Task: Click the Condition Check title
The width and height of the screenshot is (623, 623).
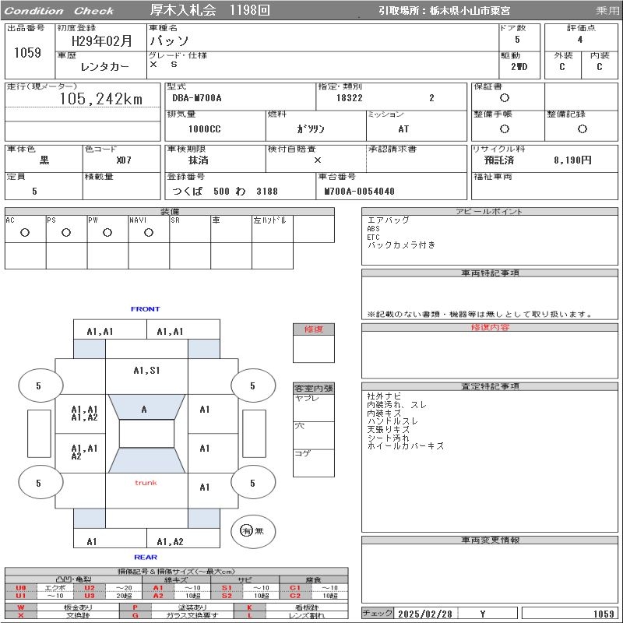Action: tap(59, 11)
